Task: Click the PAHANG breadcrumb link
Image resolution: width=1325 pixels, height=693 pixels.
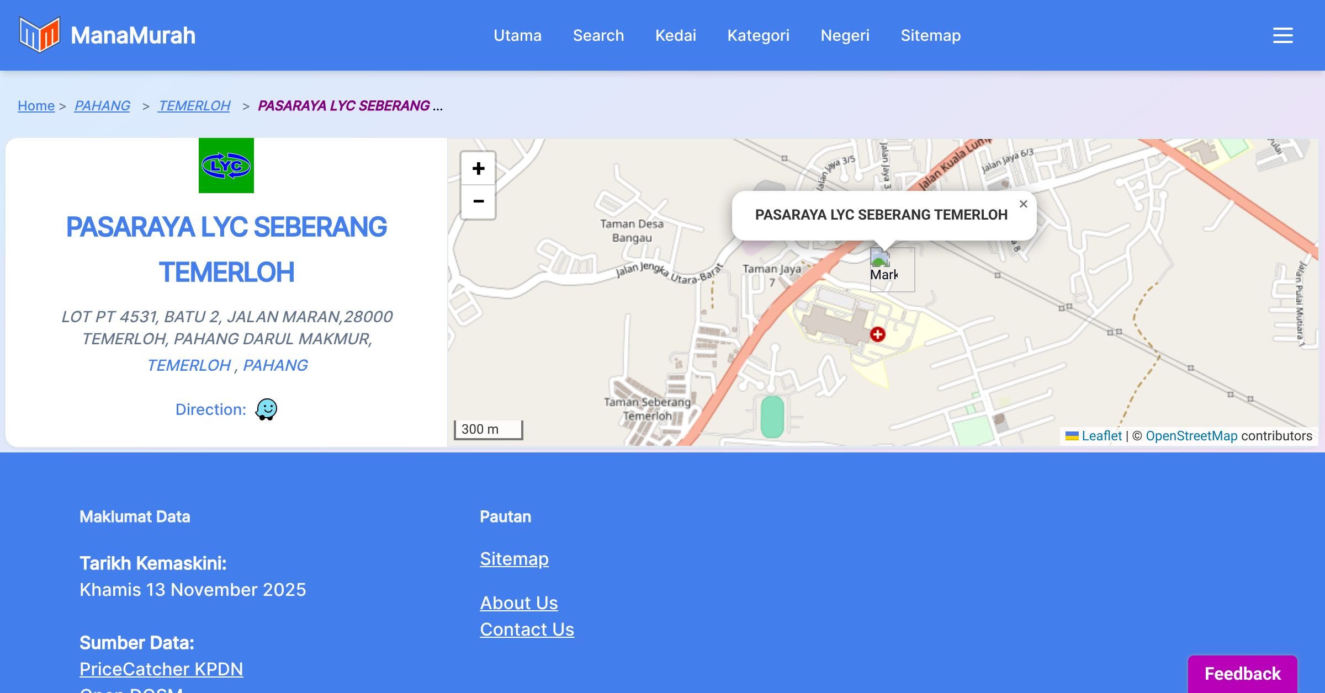Action: (102, 105)
